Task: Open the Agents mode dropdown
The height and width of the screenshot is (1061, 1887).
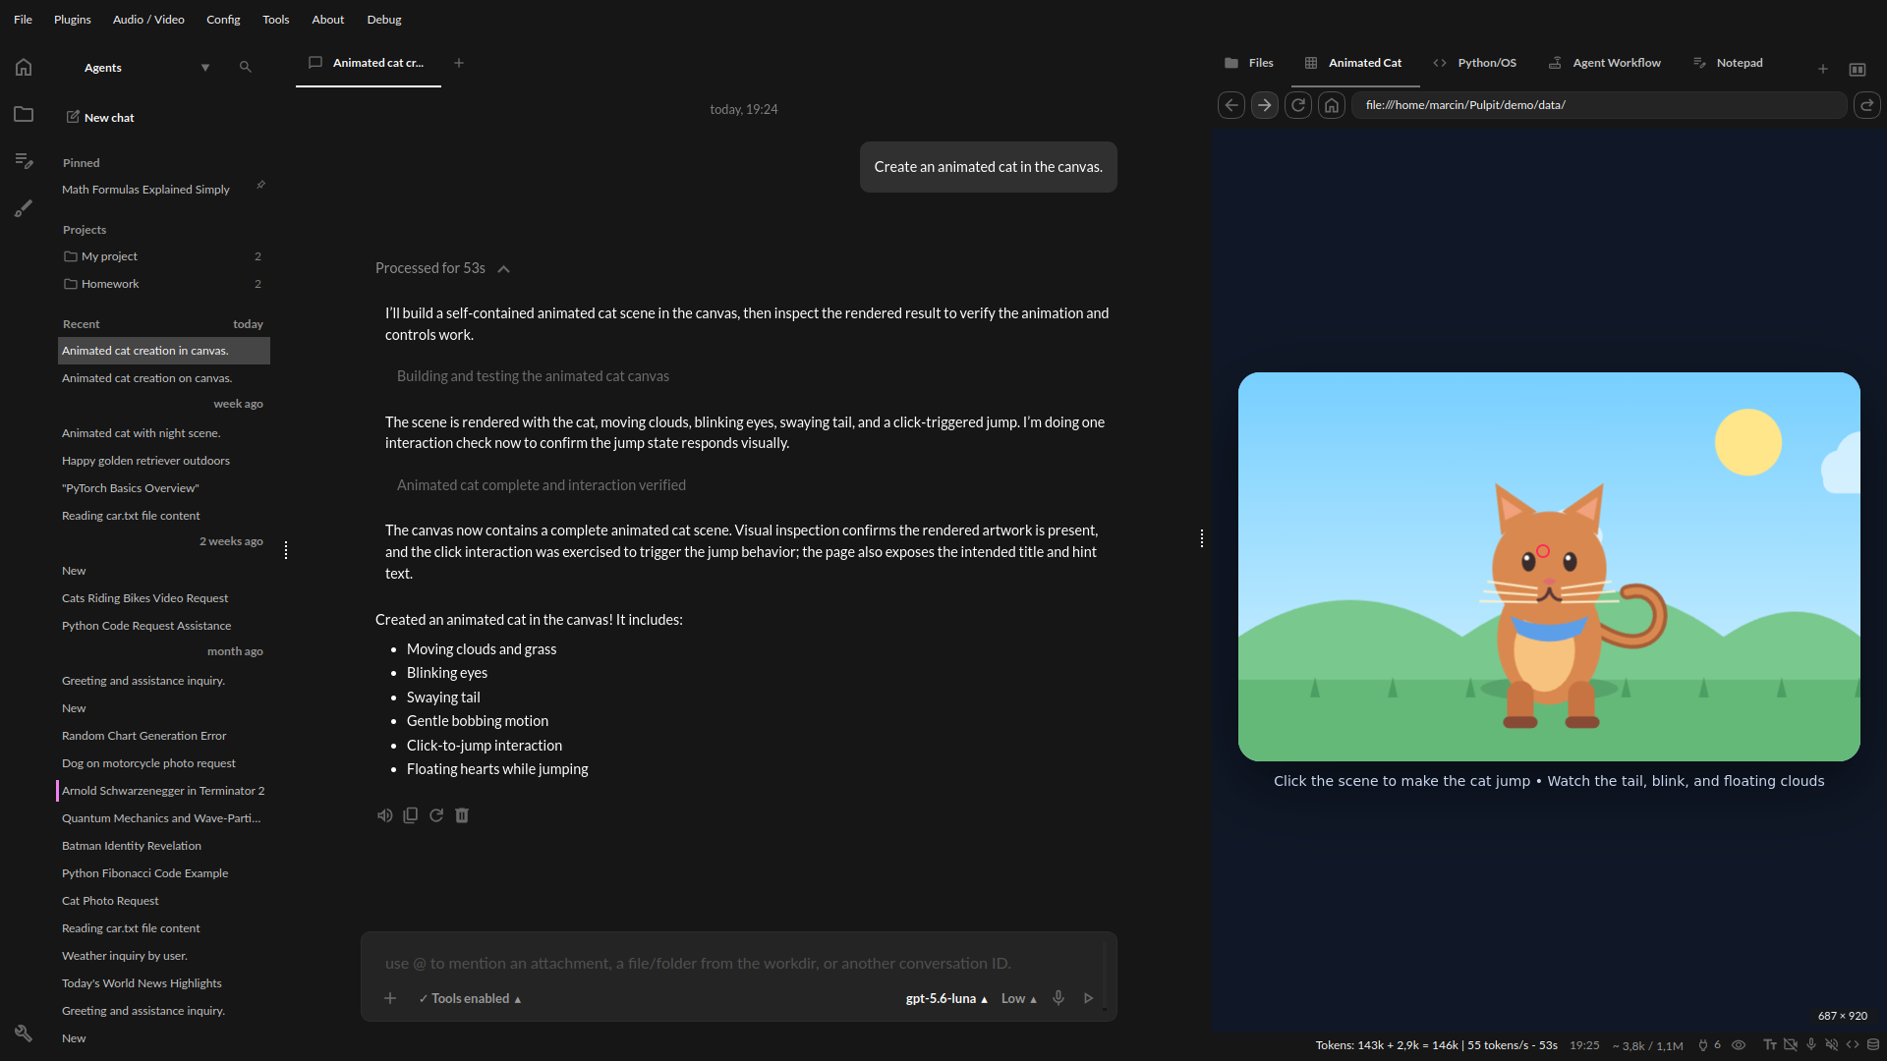Action: pyautogui.click(x=147, y=68)
